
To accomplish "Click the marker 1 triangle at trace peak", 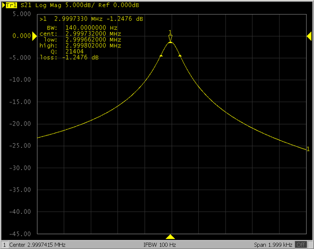I will point(170,38).
